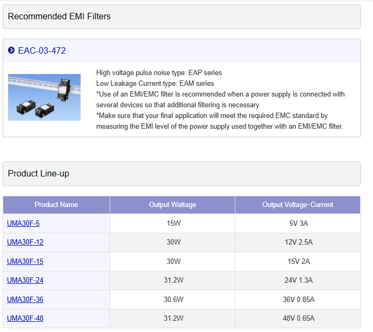Open the UMA30F-5 product page
Viewport: 373px width, 332px height.
pyautogui.click(x=23, y=224)
